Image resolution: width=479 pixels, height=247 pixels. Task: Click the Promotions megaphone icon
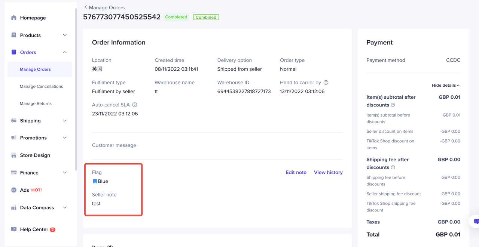tap(14, 138)
